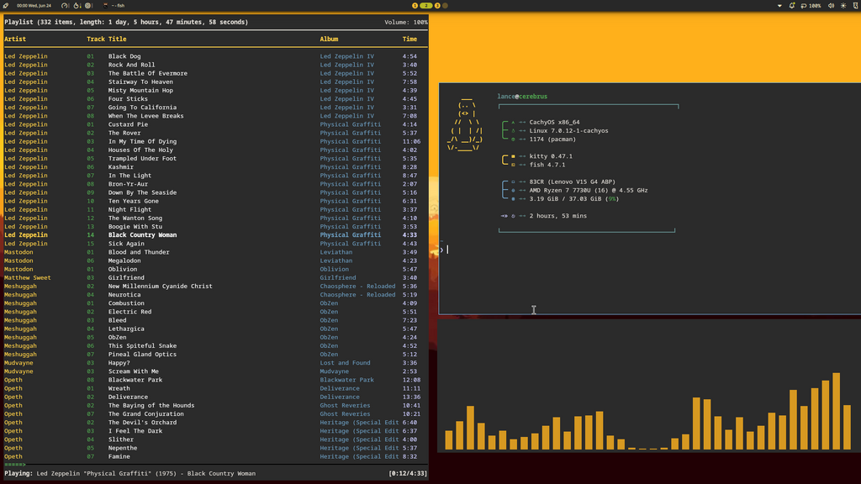Select the playing 'Black Country Woman' row
This screenshot has width=861, height=484.
[x=215, y=235]
